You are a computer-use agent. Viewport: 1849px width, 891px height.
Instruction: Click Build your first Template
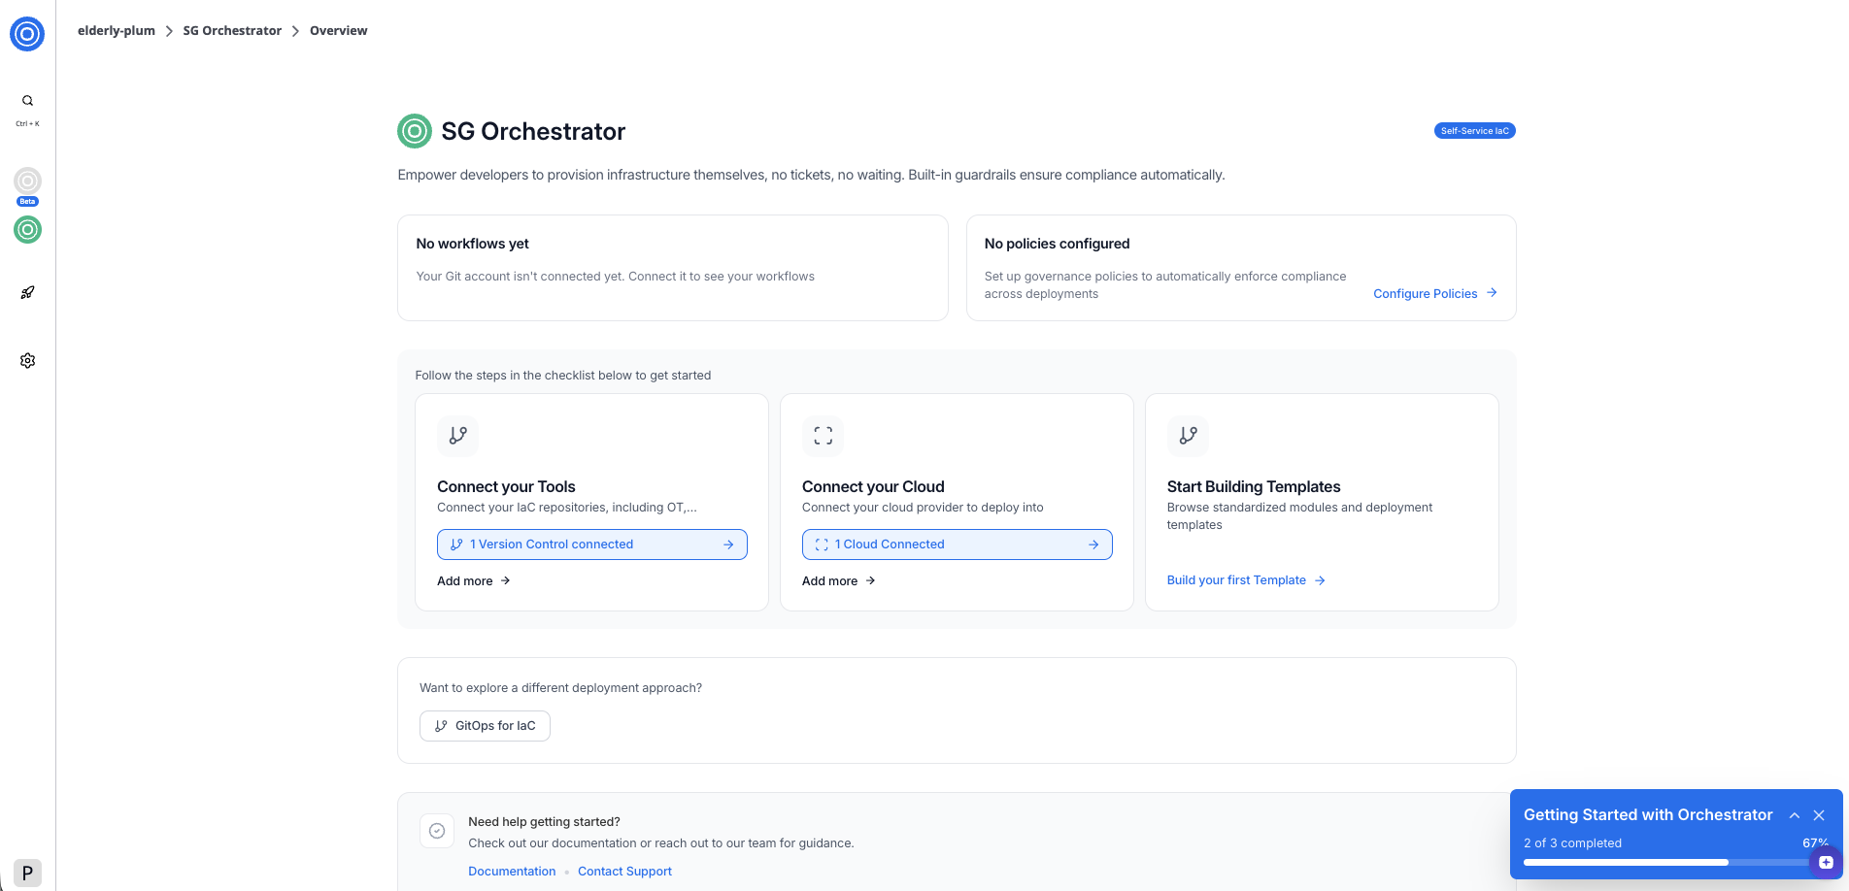click(x=1236, y=579)
